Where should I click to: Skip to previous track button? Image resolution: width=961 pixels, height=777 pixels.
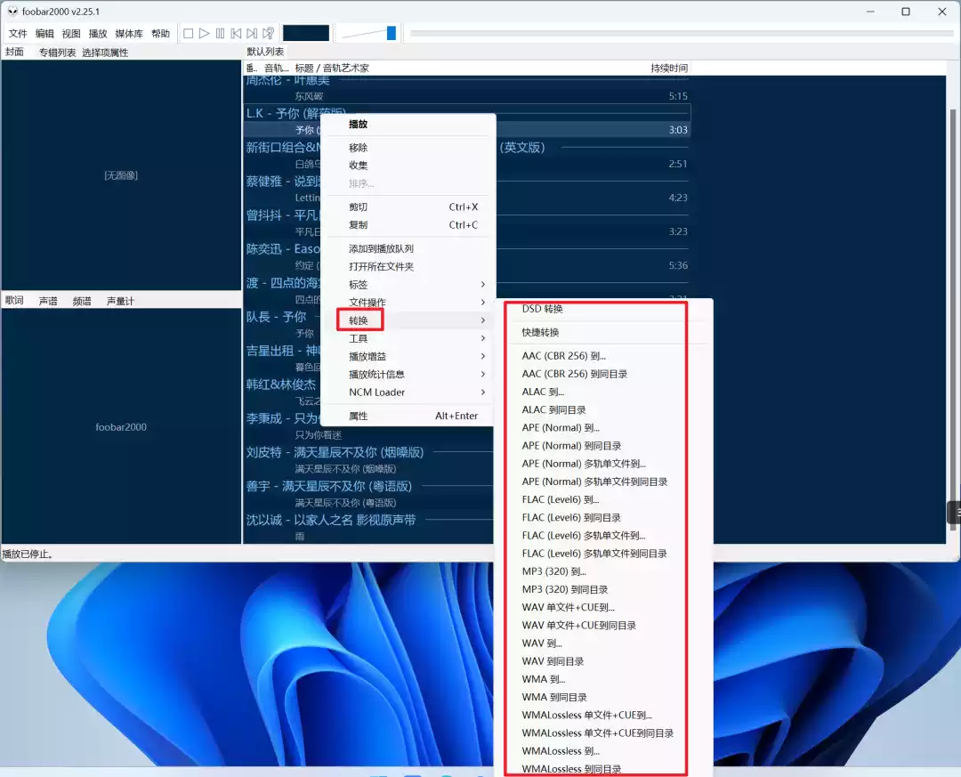236,33
